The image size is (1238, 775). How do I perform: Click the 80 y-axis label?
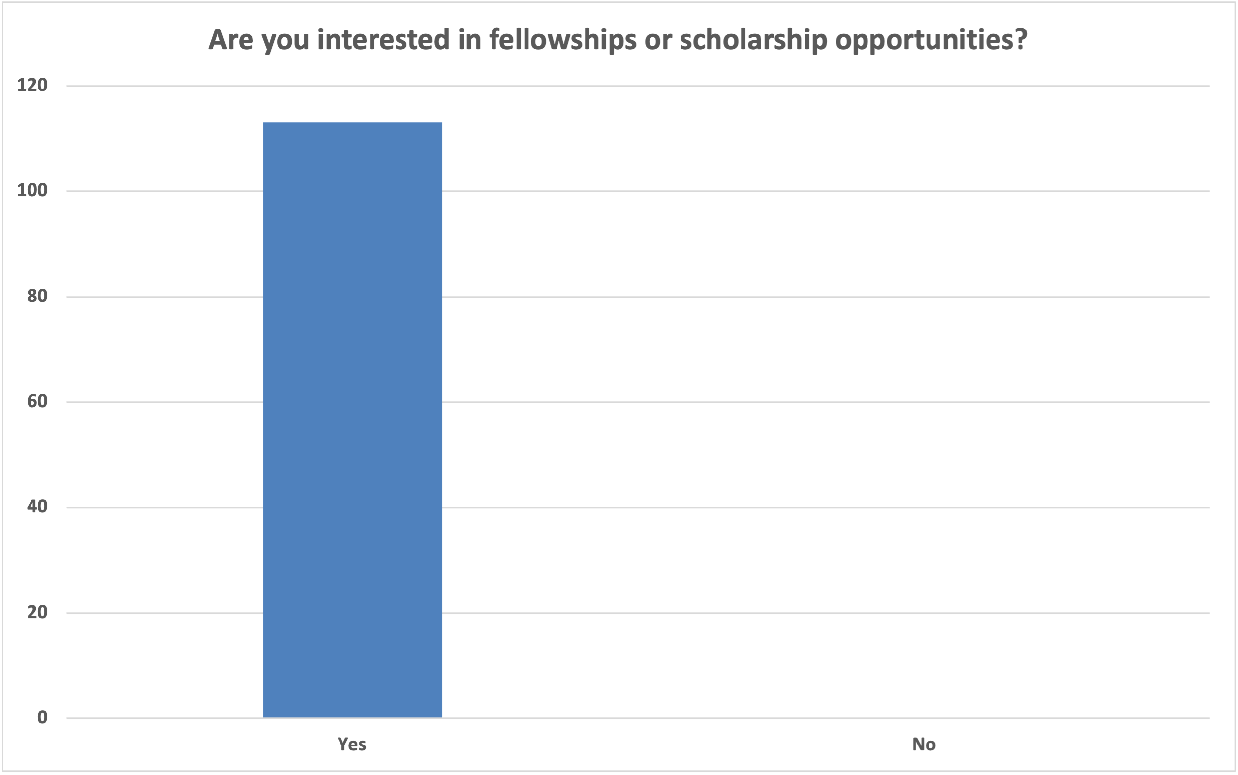[x=37, y=296]
